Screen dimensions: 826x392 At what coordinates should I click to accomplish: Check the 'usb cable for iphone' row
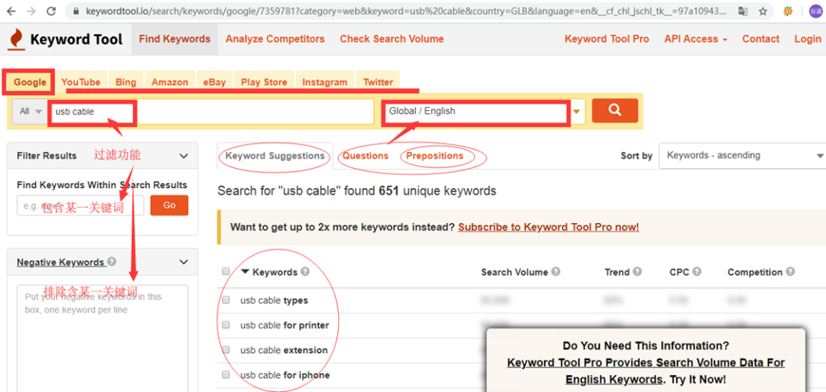click(x=226, y=375)
